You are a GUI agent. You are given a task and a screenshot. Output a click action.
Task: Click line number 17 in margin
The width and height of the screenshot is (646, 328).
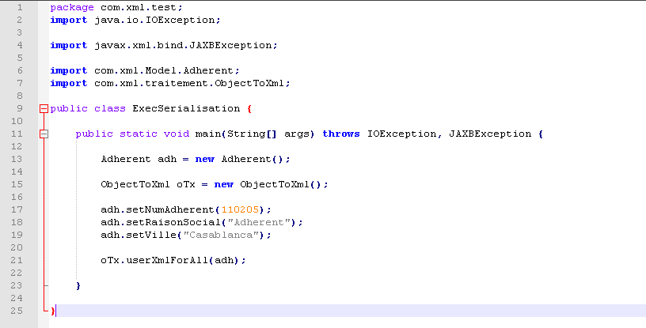pyautogui.click(x=17, y=209)
